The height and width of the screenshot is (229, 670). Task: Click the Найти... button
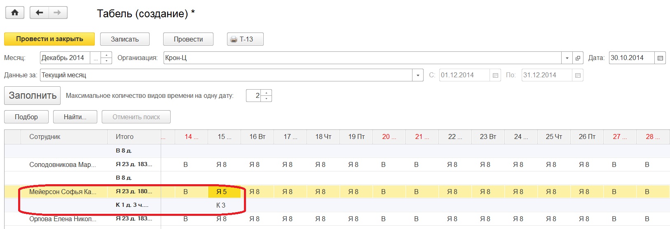(x=75, y=117)
